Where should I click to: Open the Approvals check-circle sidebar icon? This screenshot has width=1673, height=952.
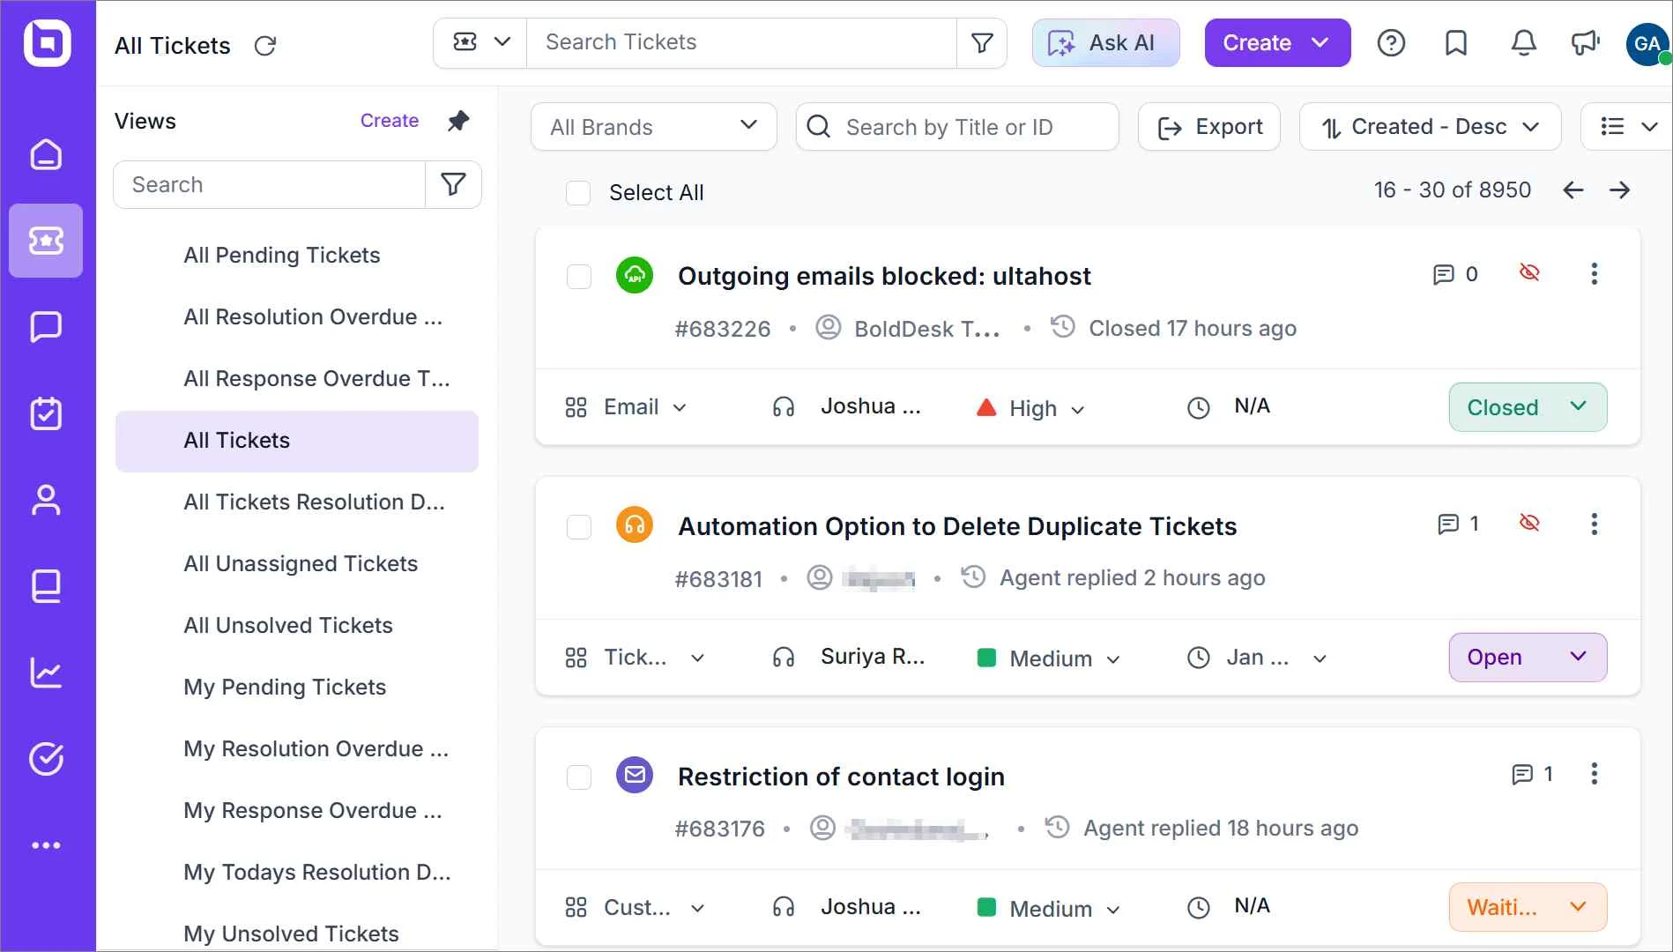[47, 759]
